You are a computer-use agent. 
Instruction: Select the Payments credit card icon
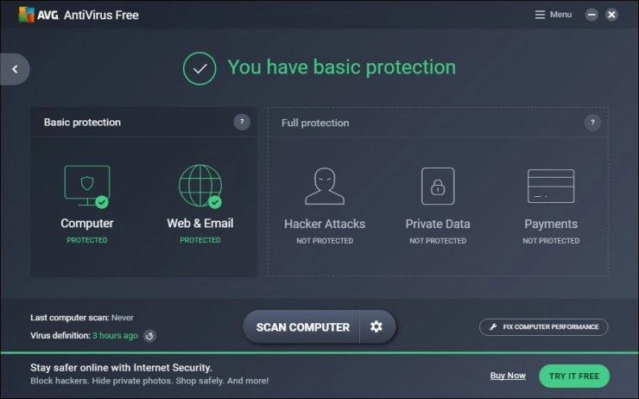pos(551,187)
